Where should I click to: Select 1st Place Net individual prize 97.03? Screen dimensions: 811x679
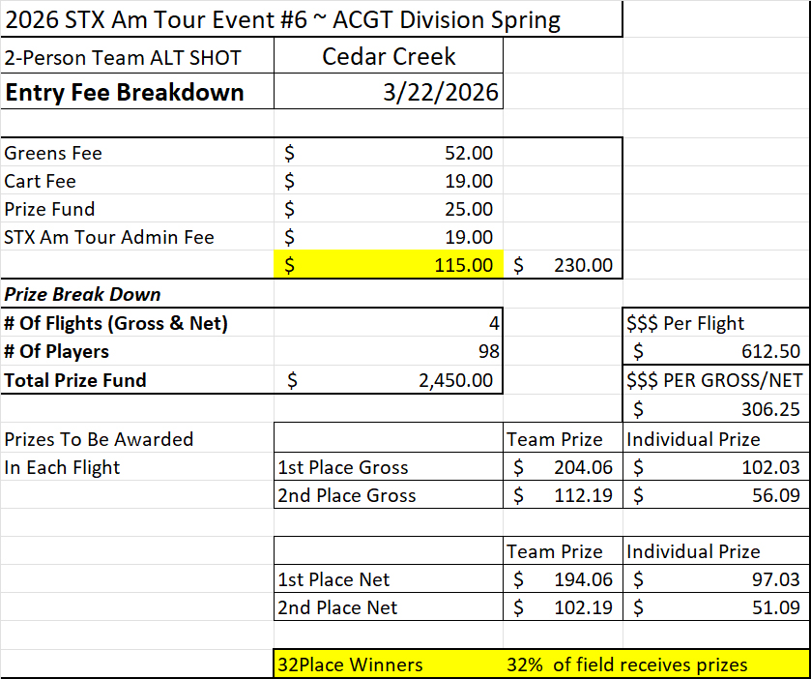[x=716, y=579]
